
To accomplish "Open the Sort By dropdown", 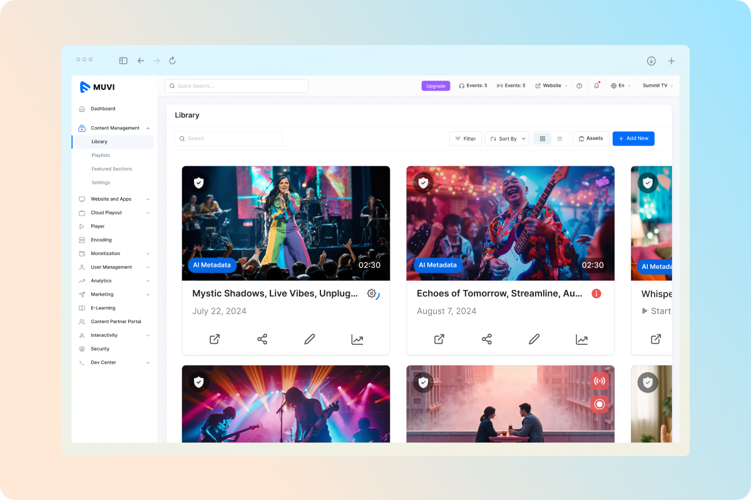I will 507,139.
